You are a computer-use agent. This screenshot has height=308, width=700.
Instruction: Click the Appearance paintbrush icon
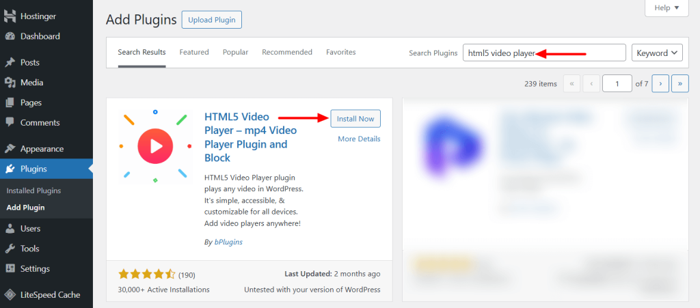point(10,149)
